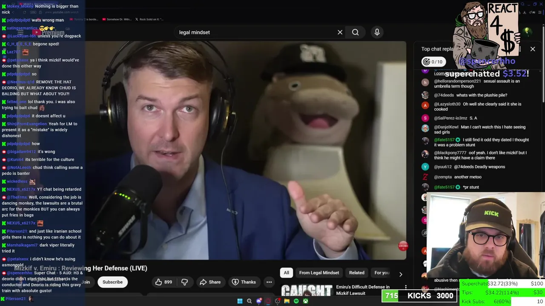Click @Lazysloth30's chat username

447,104
